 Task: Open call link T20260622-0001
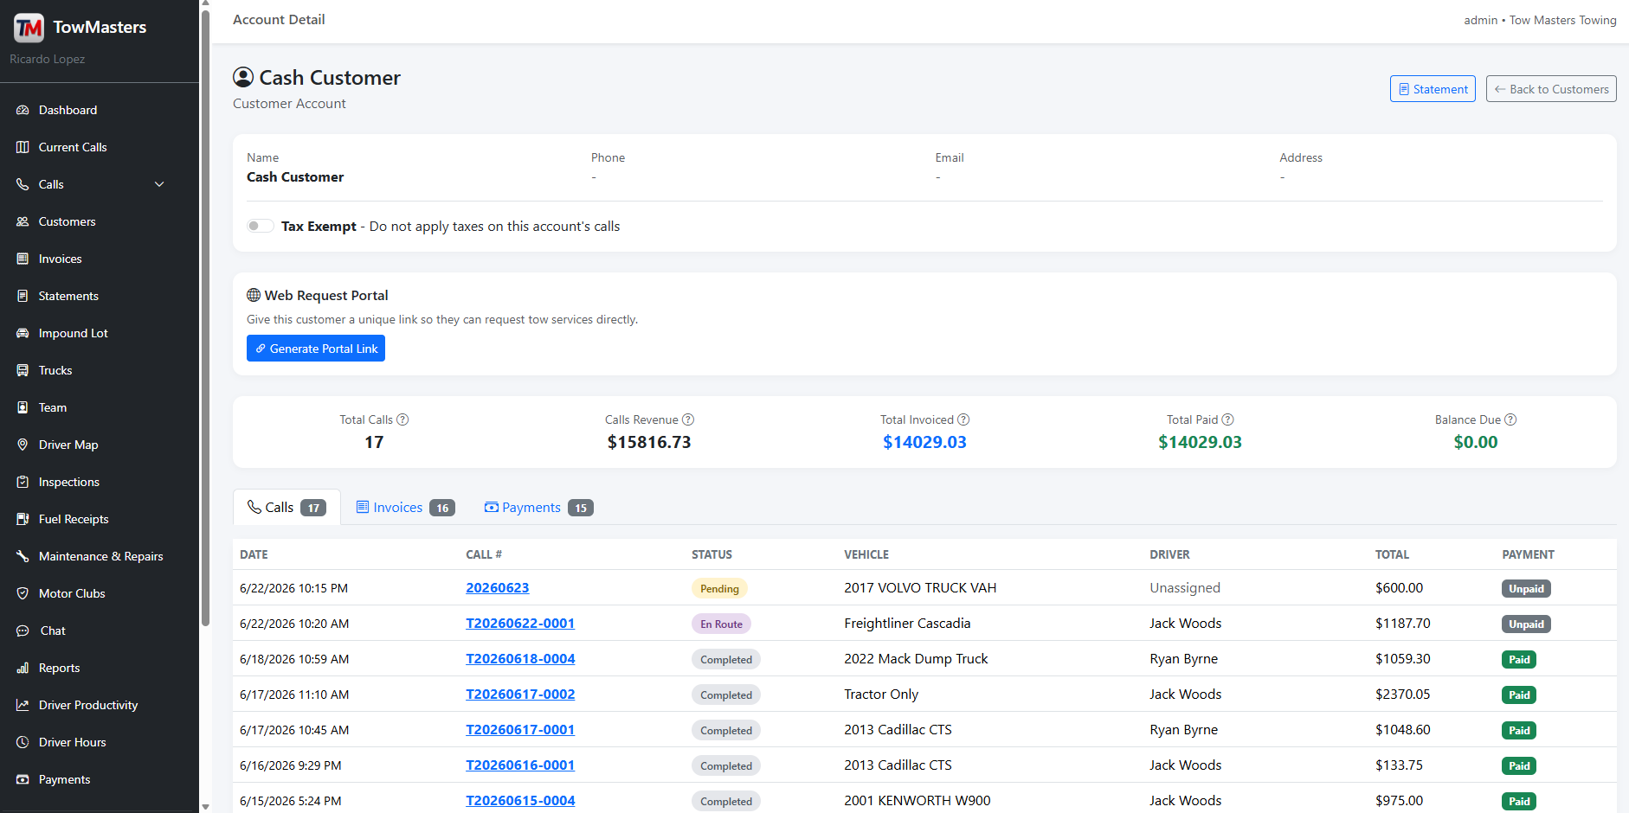click(520, 624)
